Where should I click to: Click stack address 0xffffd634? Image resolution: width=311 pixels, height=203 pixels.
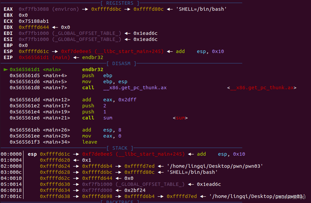tap(55, 191)
